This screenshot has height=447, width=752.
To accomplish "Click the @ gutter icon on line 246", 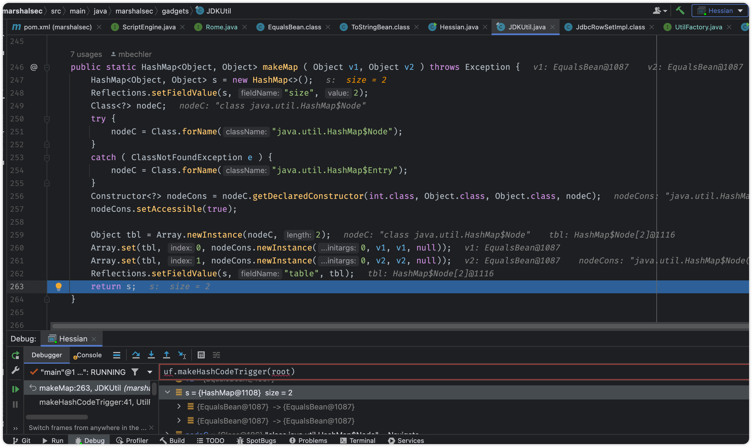I will pos(34,67).
